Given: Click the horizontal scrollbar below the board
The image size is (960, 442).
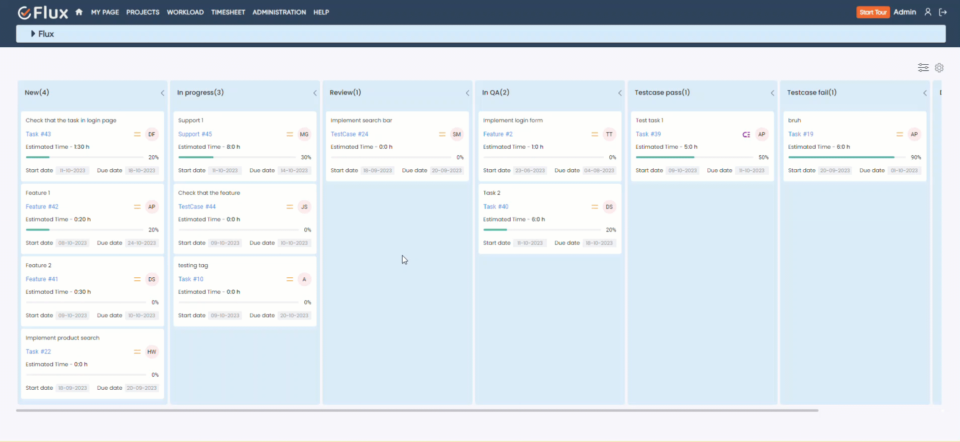Looking at the screenshot, I should pyautogui.click(x=417, y=410).
